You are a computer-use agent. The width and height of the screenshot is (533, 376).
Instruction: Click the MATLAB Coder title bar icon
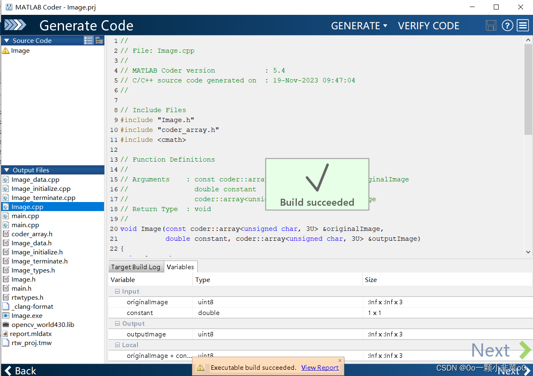(x=9, y=7)
